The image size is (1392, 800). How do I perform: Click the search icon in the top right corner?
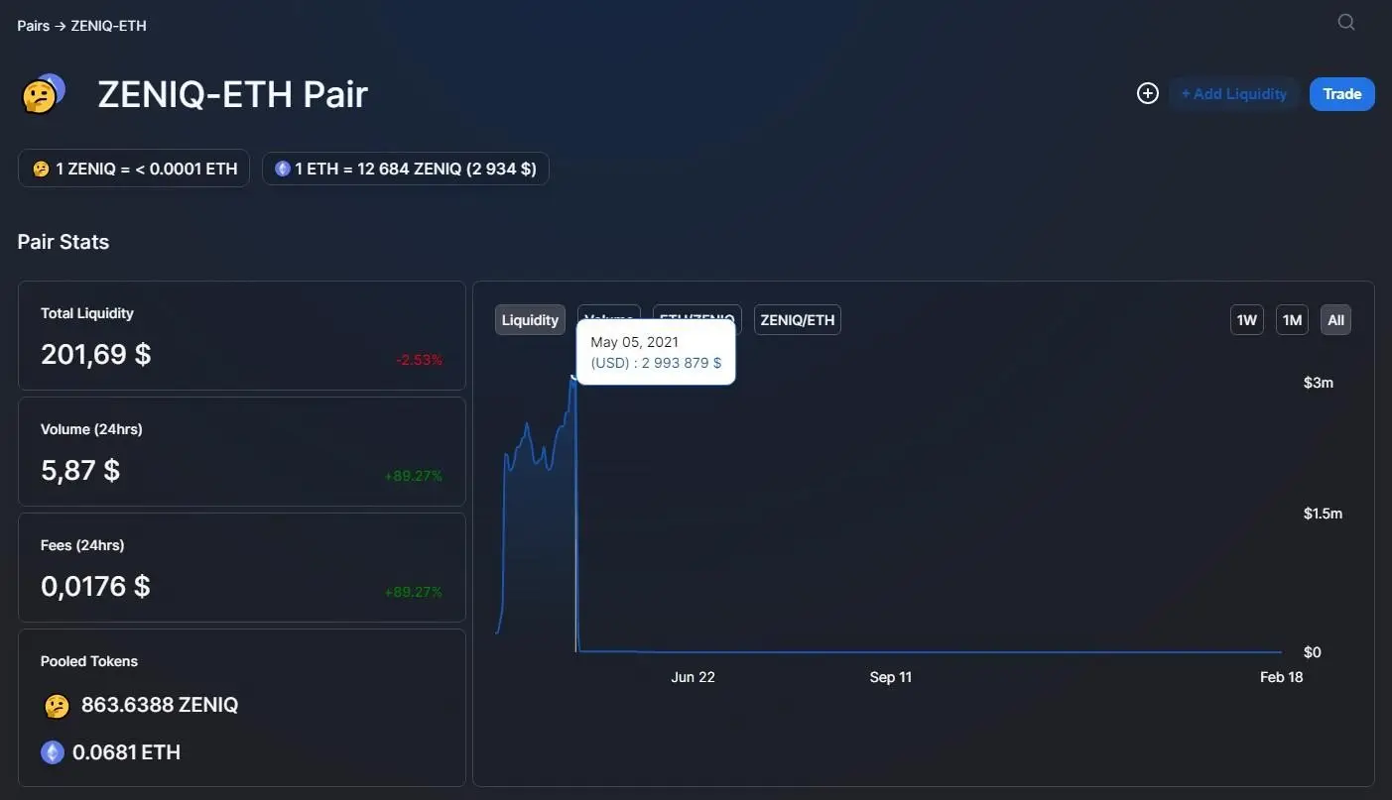tap(1345, 21)
